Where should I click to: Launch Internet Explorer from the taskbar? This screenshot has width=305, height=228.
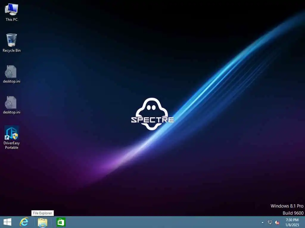(24, 222)
